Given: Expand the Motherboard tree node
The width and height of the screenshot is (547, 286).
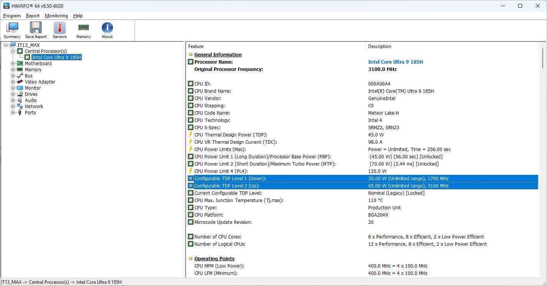Looking at the screenshot, I should click(13, 64).
